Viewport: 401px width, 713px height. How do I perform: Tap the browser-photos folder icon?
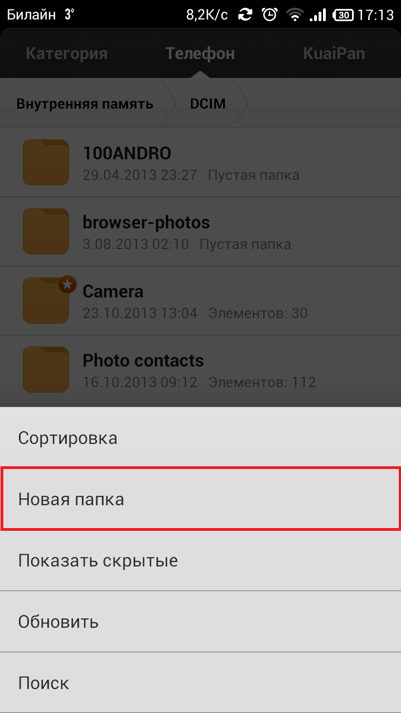point(46,231)
